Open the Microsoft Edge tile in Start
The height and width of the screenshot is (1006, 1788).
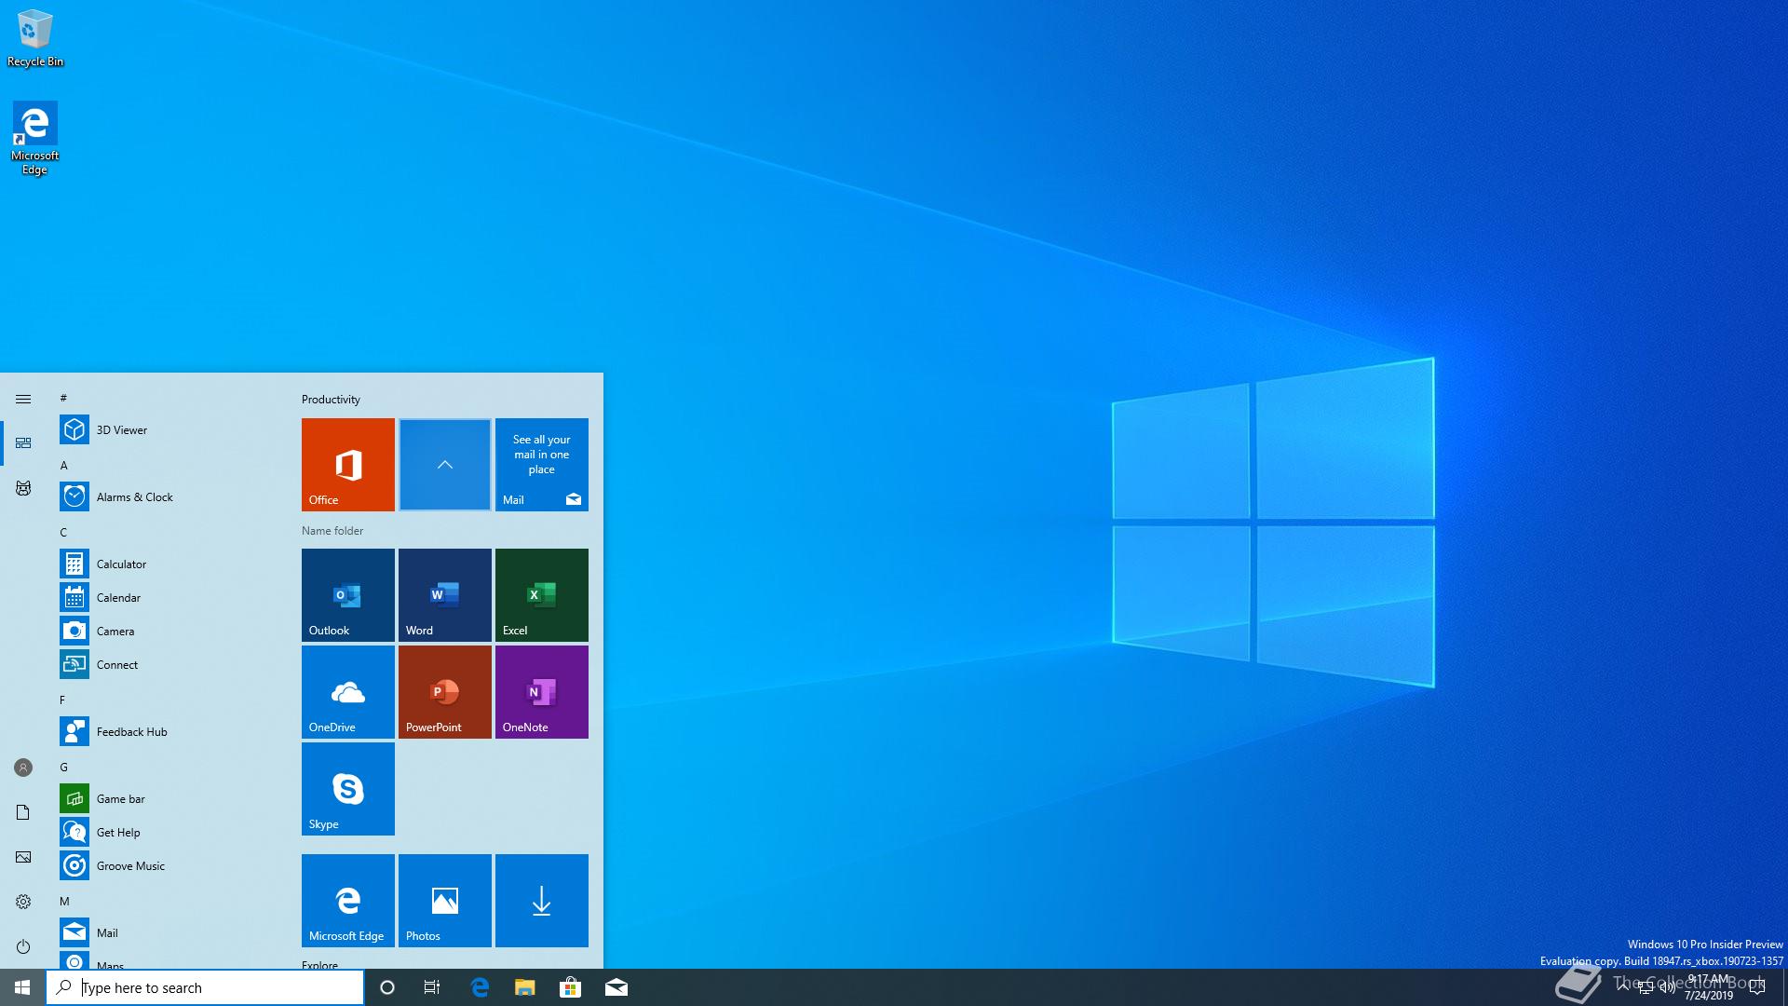(348, 901)
